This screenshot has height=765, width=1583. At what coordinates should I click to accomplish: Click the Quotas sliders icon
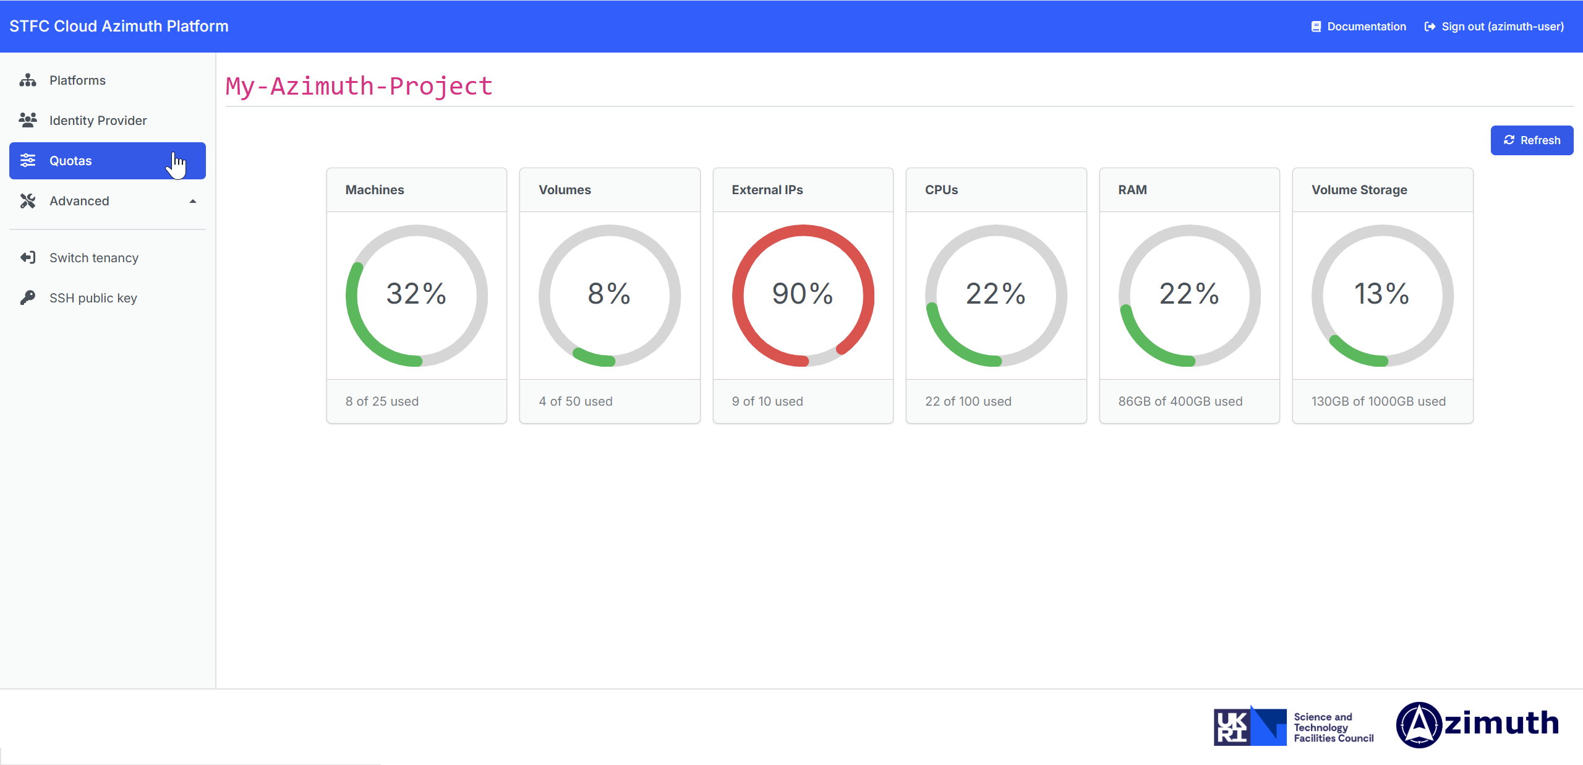(x=28, y=161)
